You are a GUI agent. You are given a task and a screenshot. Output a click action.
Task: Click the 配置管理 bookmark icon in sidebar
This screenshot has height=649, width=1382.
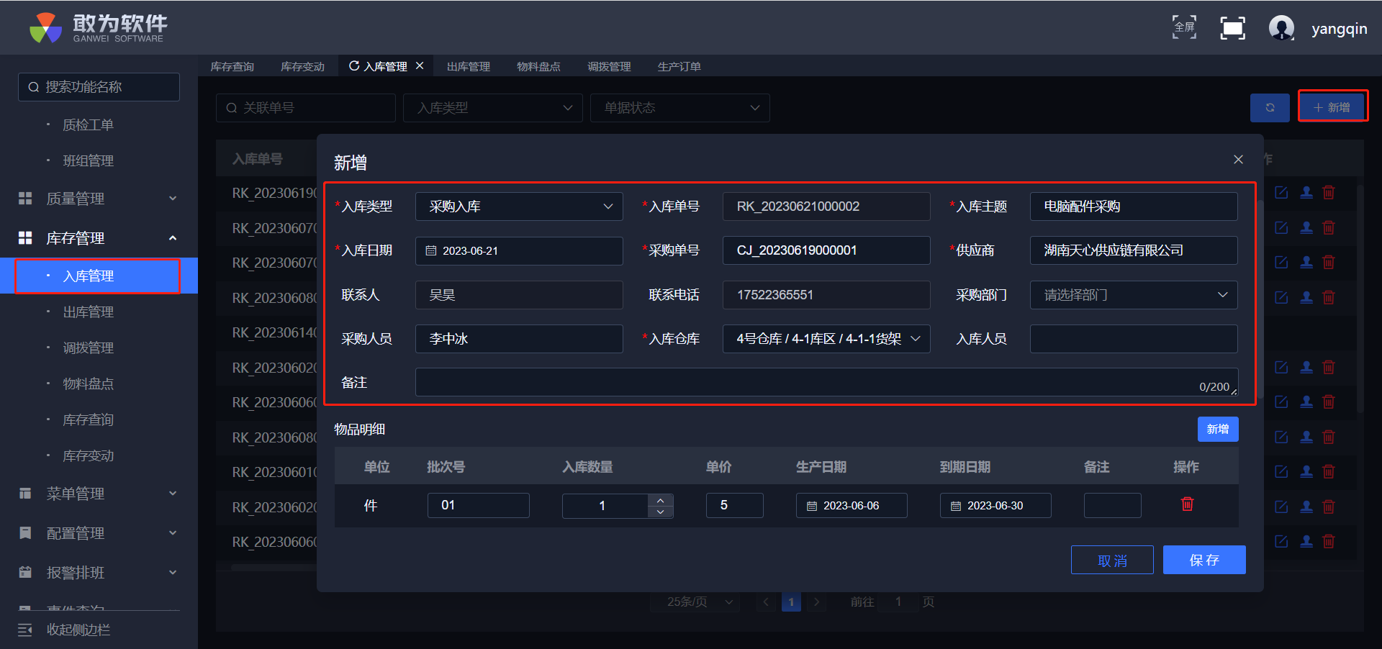[x=25, y=533]
